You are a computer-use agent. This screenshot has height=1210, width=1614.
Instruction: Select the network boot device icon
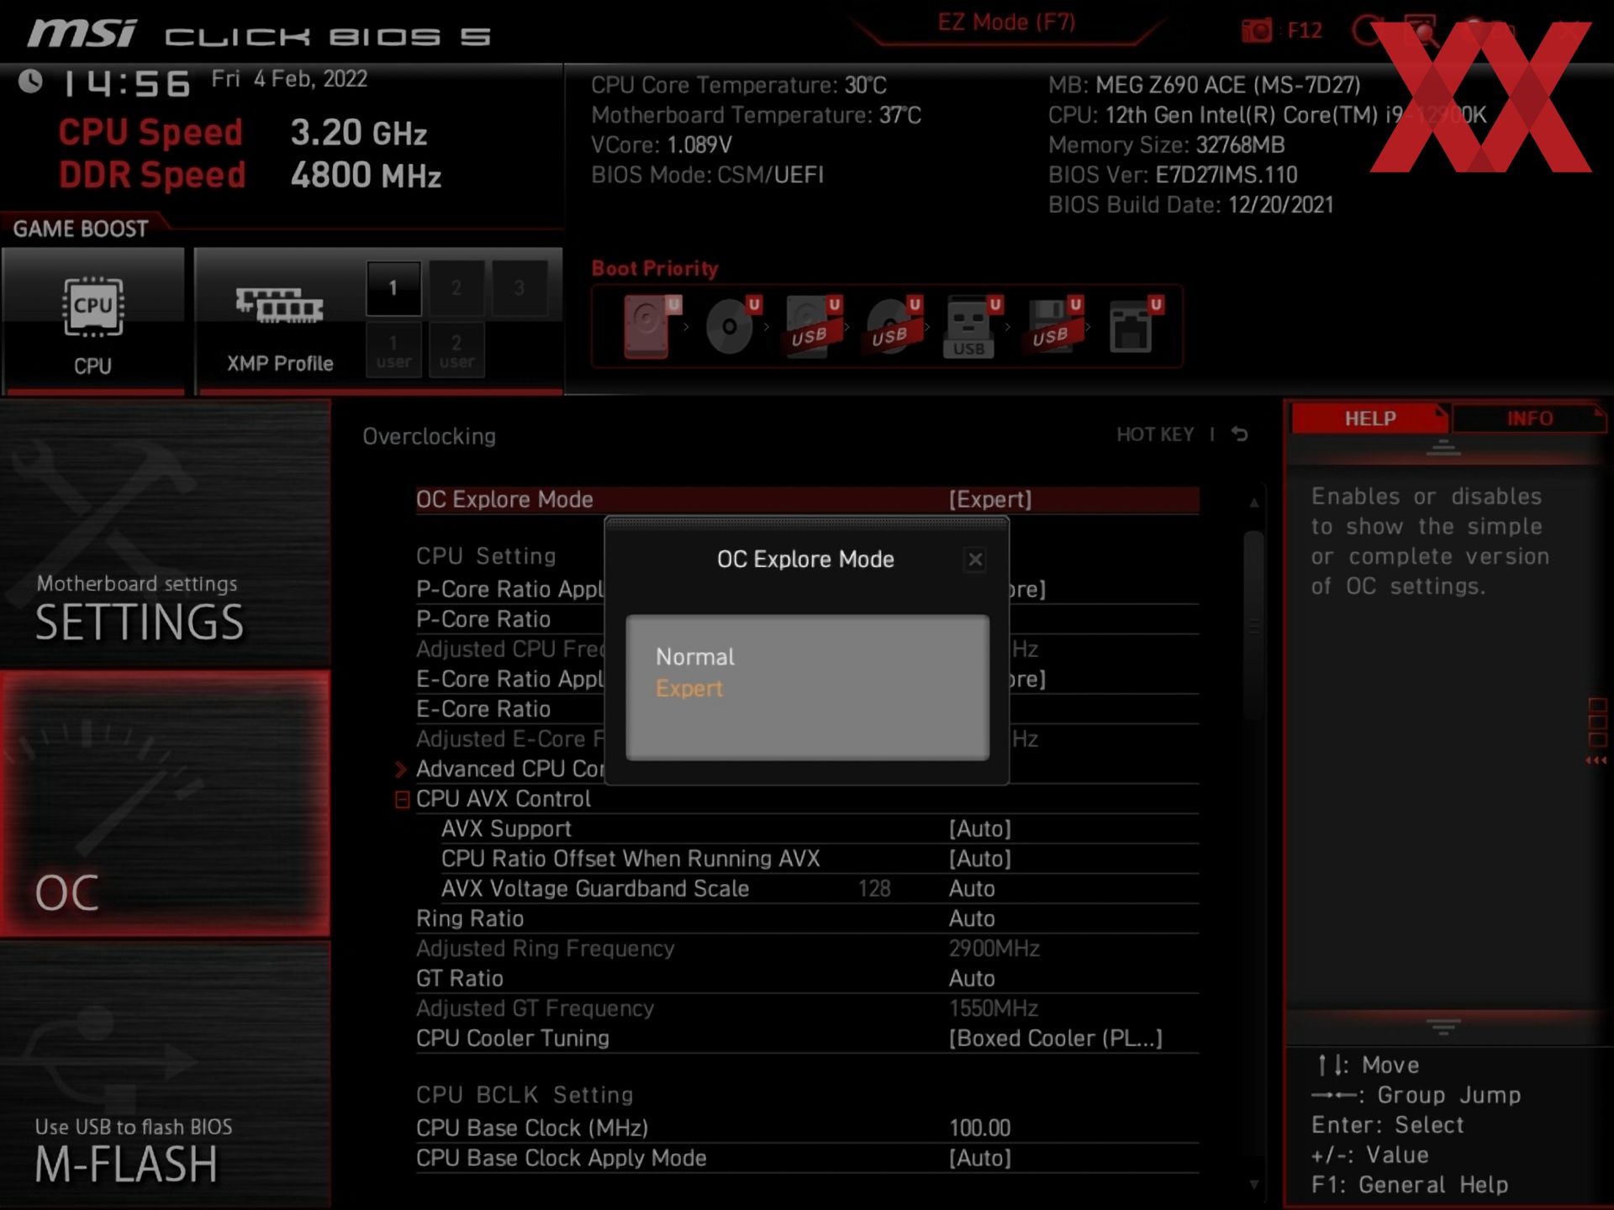pos(1135,326)
